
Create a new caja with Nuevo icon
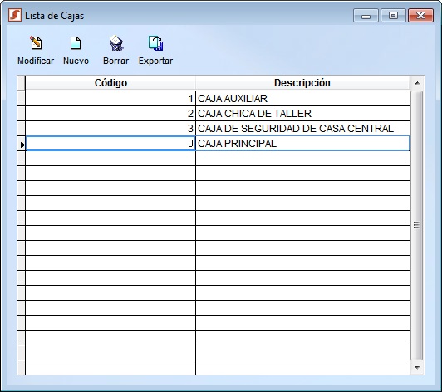point(76,43)
